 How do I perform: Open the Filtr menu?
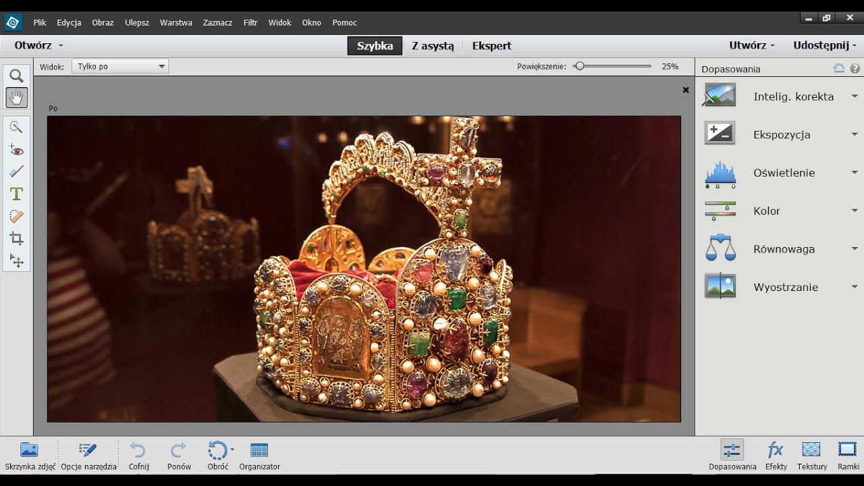point(250,22)
